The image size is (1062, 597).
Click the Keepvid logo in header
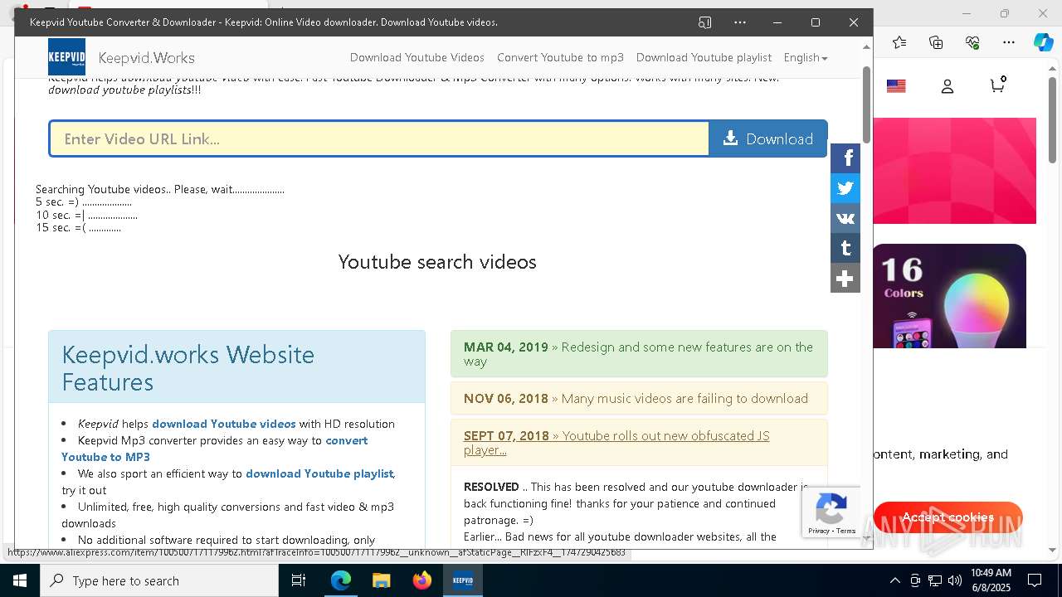click(x=66, y=56)
